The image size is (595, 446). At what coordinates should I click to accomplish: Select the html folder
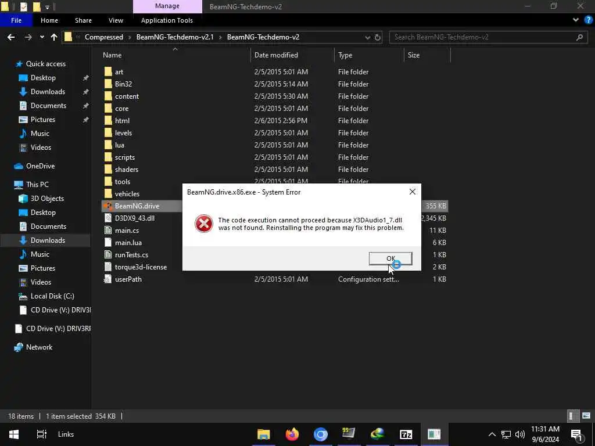122,121
